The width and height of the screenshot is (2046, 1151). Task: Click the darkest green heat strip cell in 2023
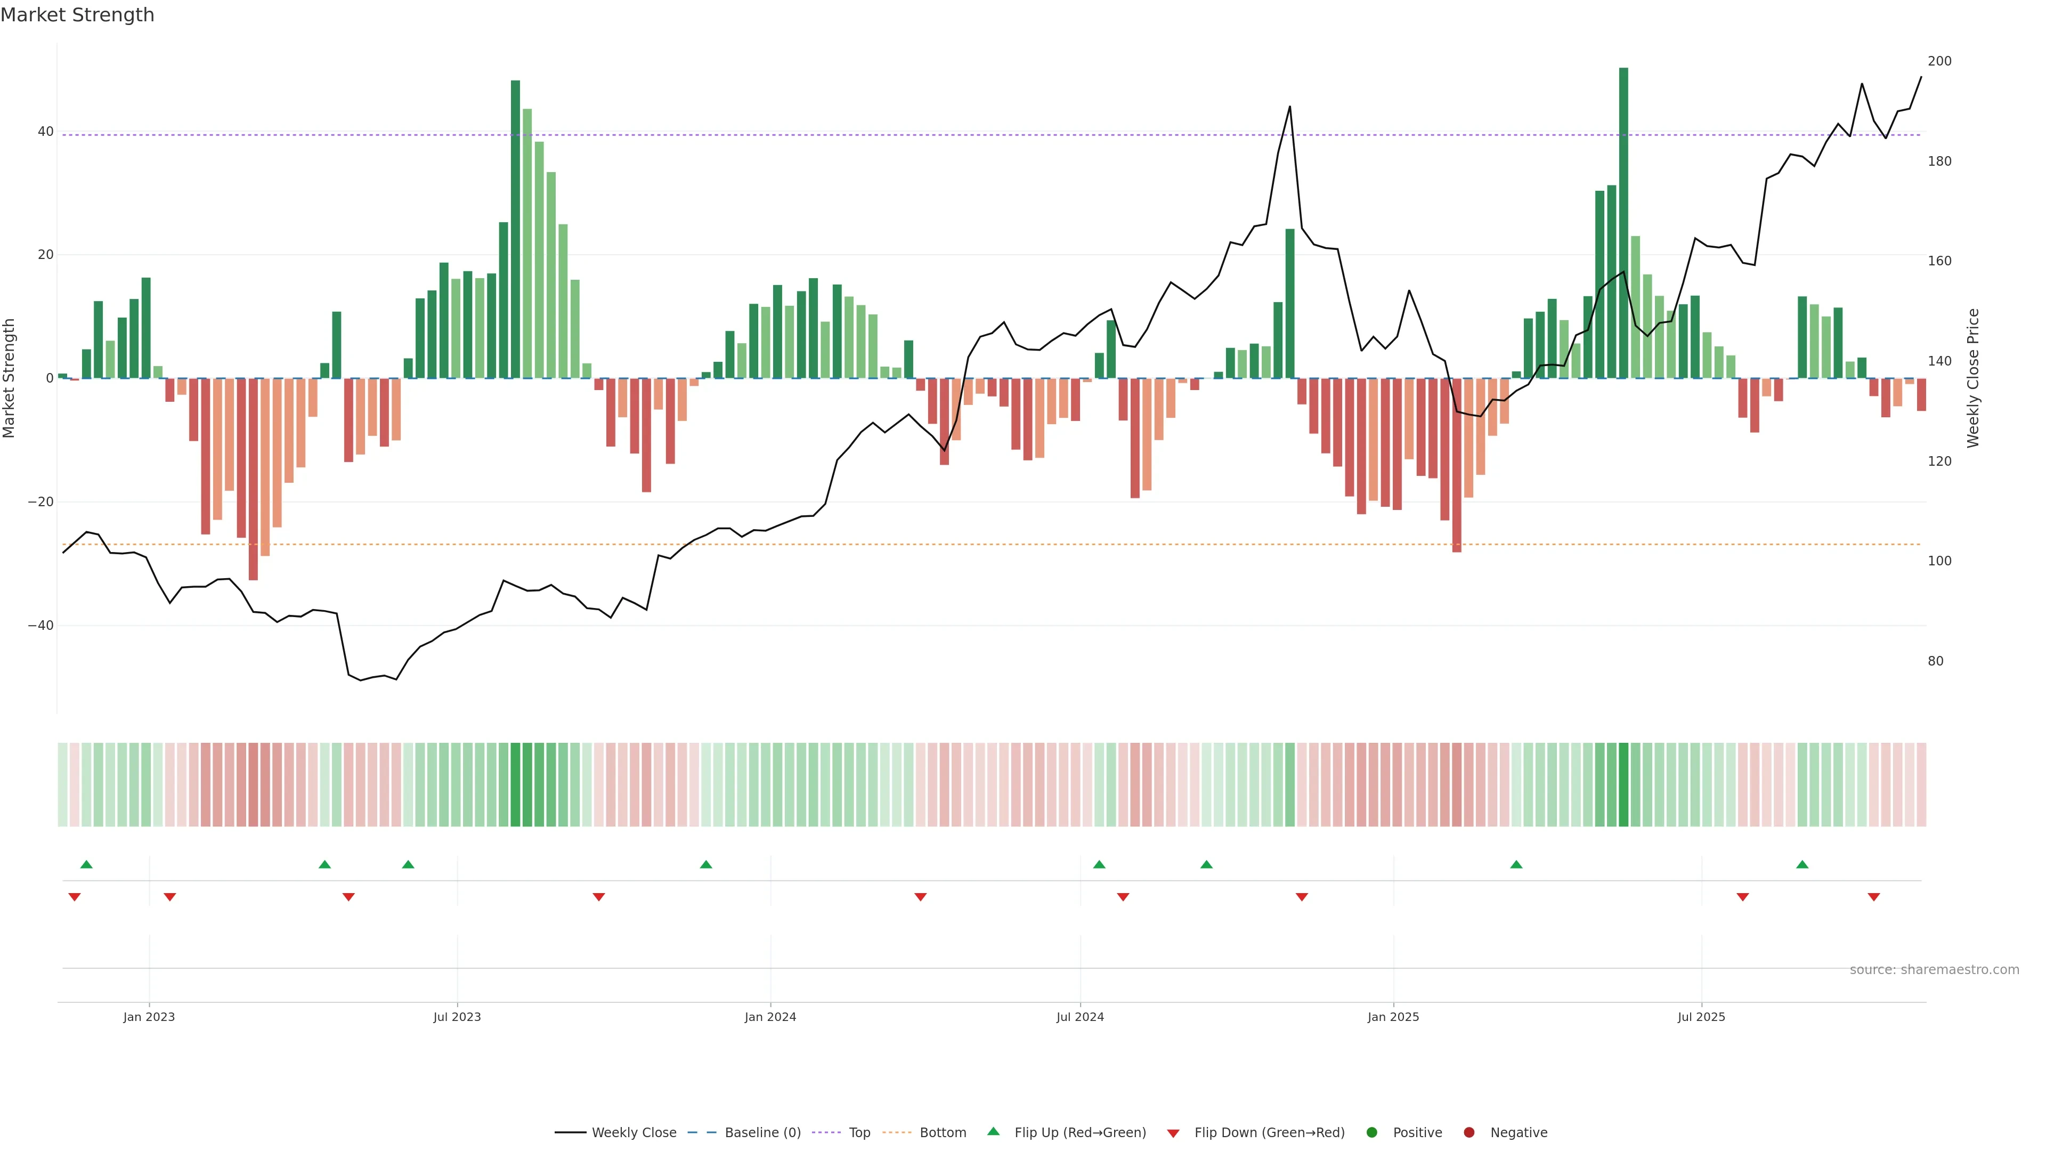pyautogui.click(x=515, y=784)
